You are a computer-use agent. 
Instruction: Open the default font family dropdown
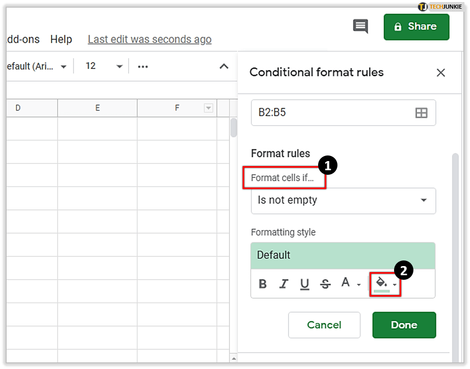[x=36, y=66]
